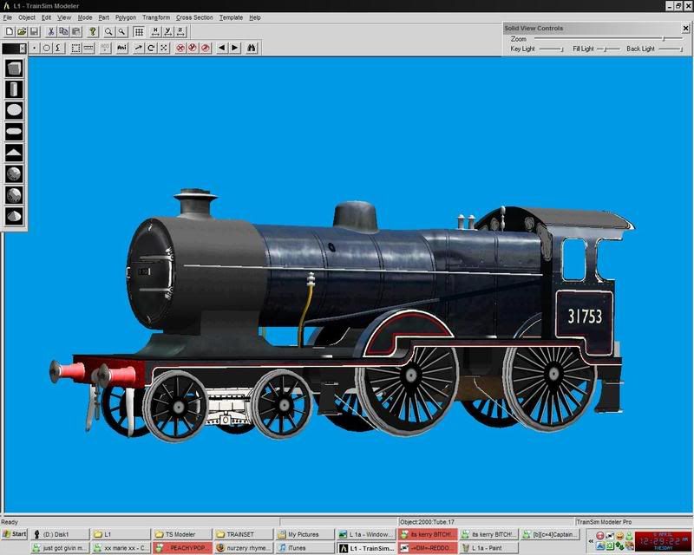Click the binoculars find icon
The image size is (694, 555).
point(252,48)
